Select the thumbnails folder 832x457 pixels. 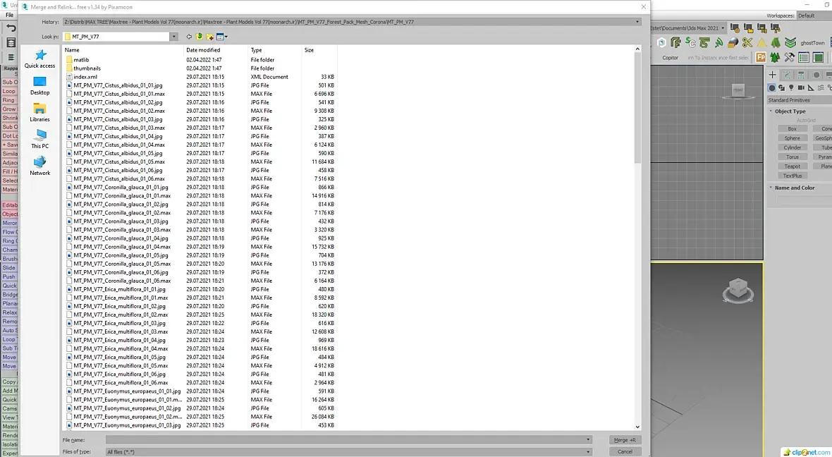pos(87,68)
